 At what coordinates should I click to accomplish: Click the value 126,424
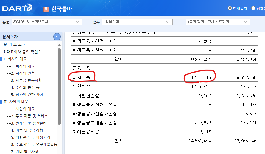(249, 122)
